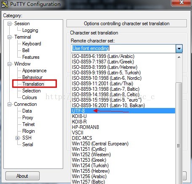Expand the SSH tree node
Screen dimensions: 192x184
point(17,138)
